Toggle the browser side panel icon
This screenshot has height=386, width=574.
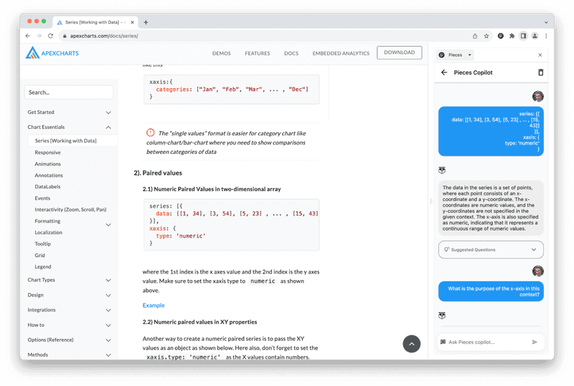(524, 36)
